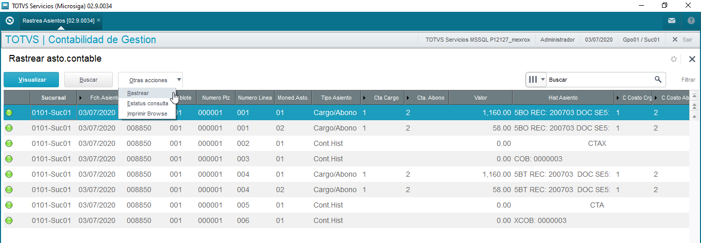The image size is (701, 243).
Task: Click green status icon of line 004 moneda 01
Action: click(9, 174)
